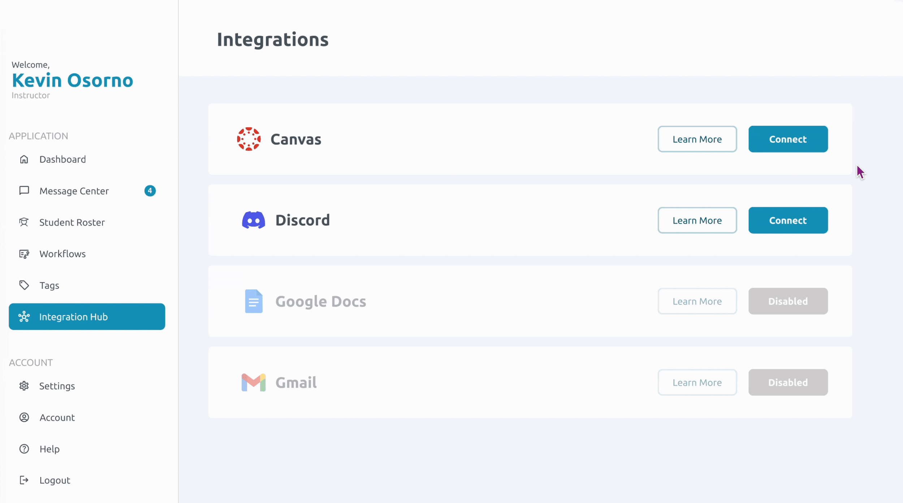The image size is (903, 503).
Task: Click the Canvas logo icon
Action: tap(249, 139)
